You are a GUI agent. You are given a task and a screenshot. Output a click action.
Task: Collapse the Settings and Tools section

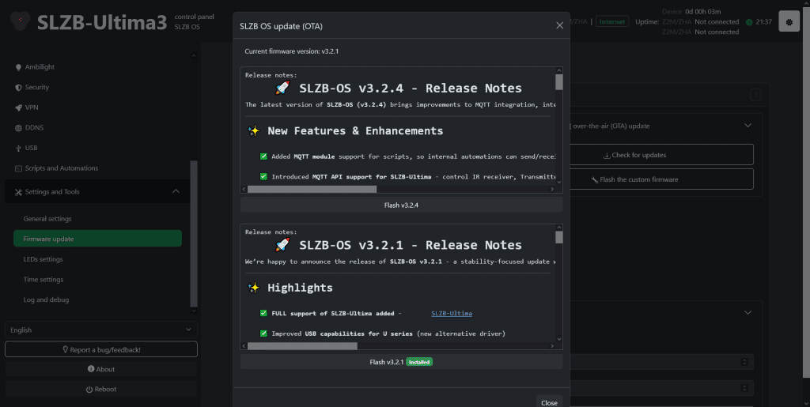point(176,191)
